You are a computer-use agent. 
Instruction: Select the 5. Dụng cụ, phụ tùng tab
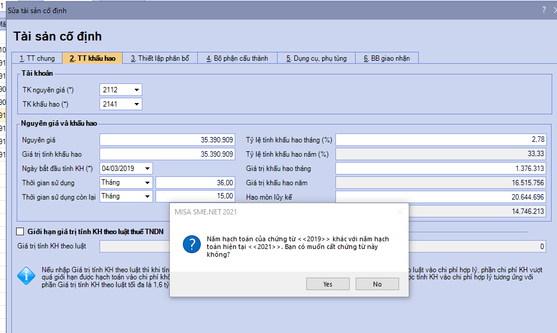pyautogui.click(x=316, y=58)
